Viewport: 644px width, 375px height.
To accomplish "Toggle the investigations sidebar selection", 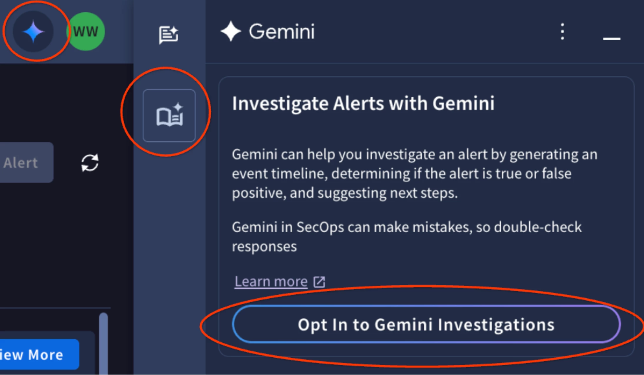I will 169,115.
